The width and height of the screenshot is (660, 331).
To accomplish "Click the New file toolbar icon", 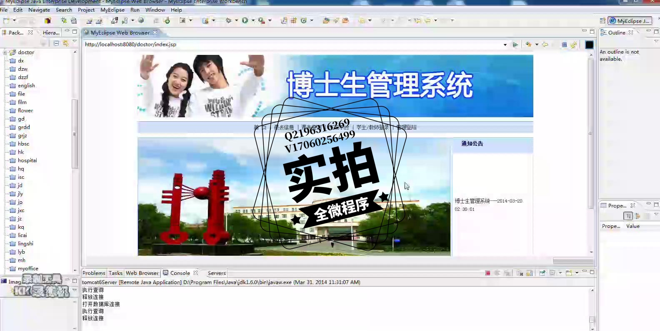I will 6,20.
